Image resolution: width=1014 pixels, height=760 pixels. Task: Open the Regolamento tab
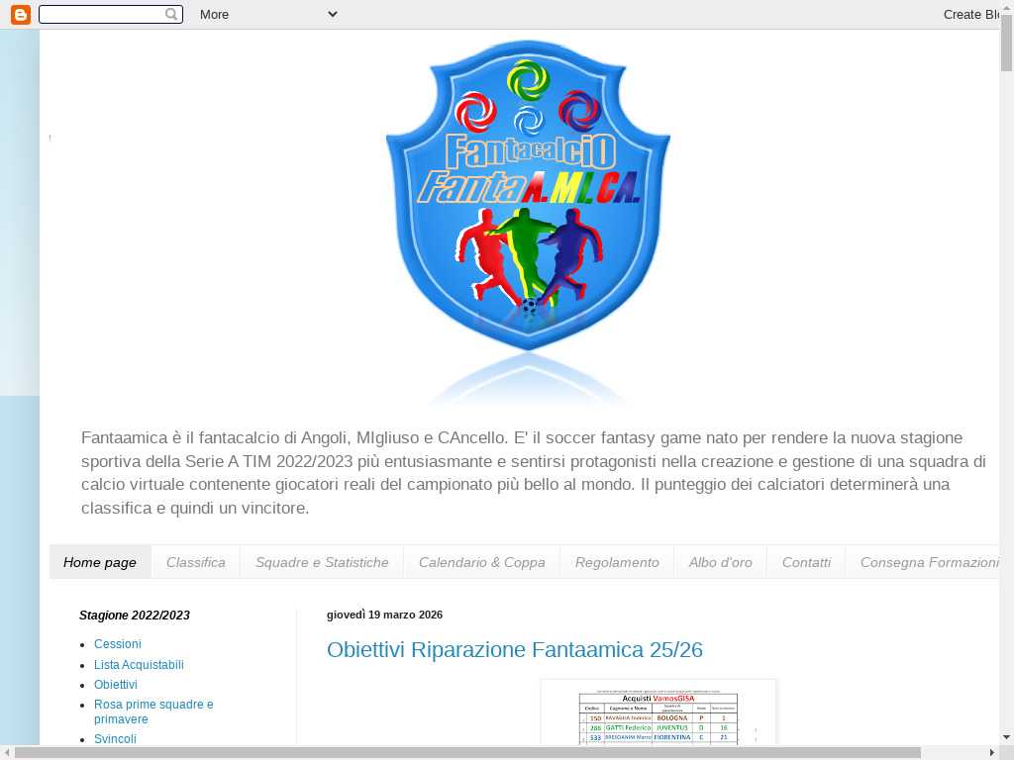(x=617, y=562)
